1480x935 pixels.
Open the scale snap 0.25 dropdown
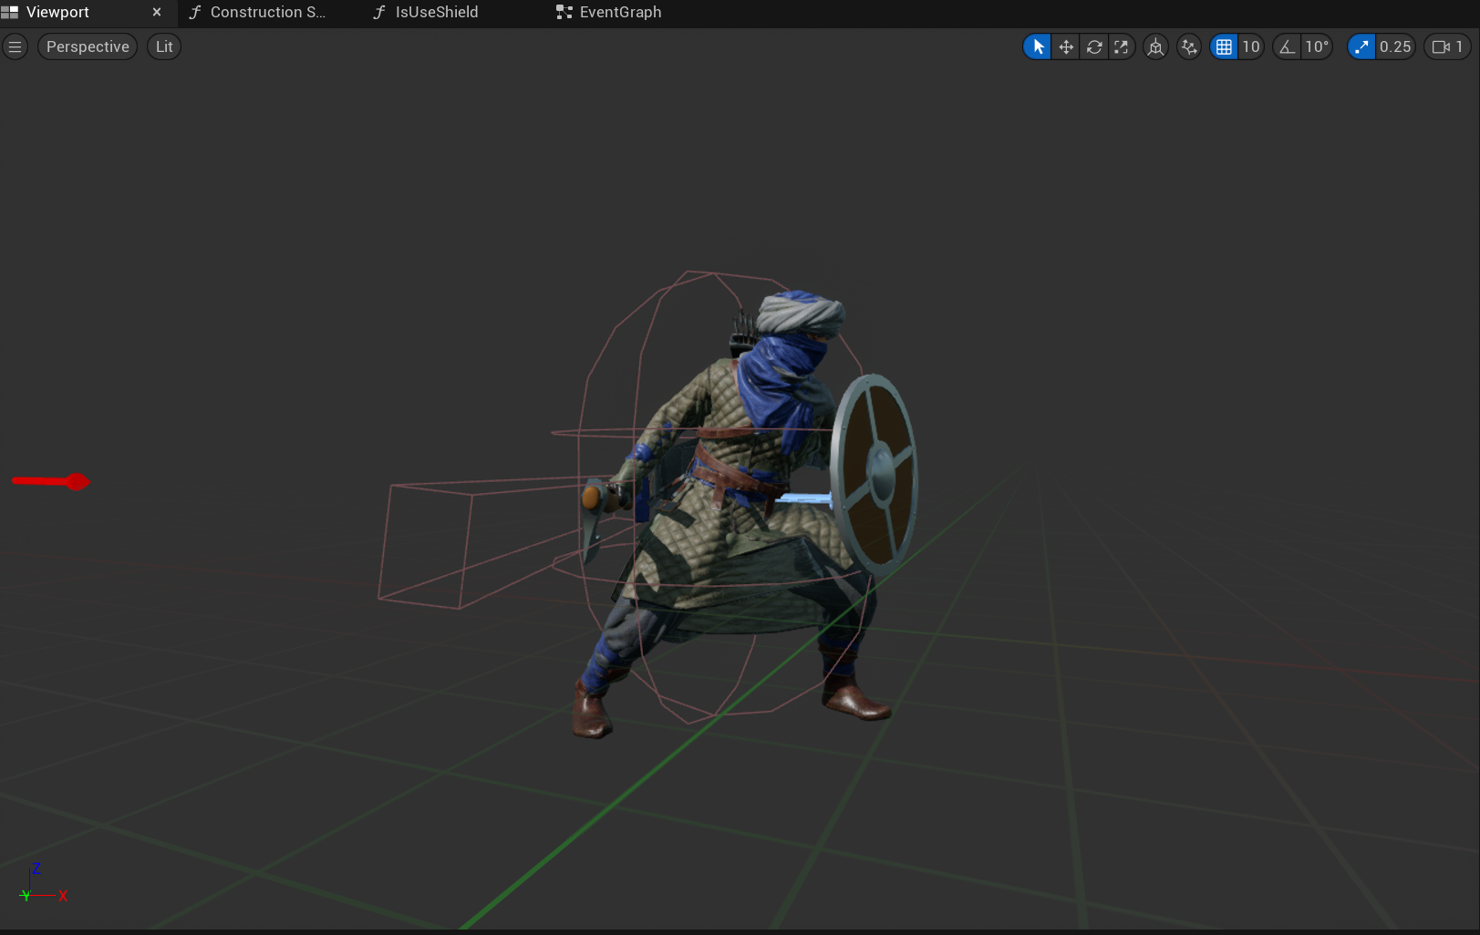1394,46
